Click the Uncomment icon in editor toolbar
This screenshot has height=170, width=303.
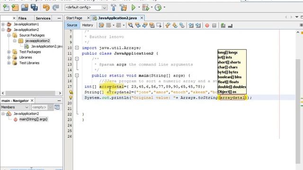coord(230,25)
